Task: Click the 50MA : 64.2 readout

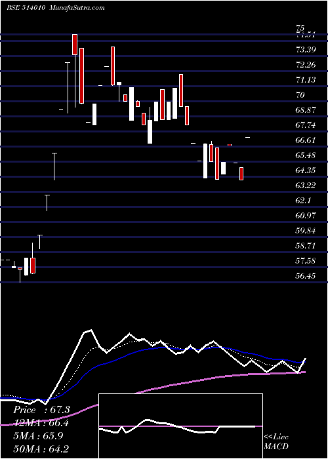Action: click(x=41, y=449)
